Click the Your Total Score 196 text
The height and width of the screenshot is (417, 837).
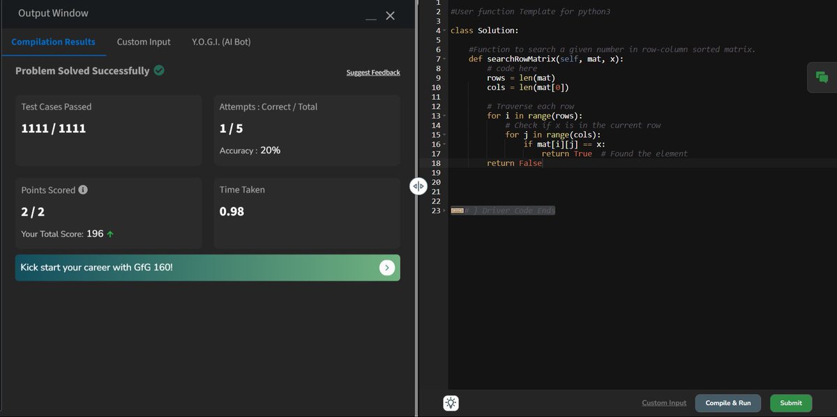point(62,234)
